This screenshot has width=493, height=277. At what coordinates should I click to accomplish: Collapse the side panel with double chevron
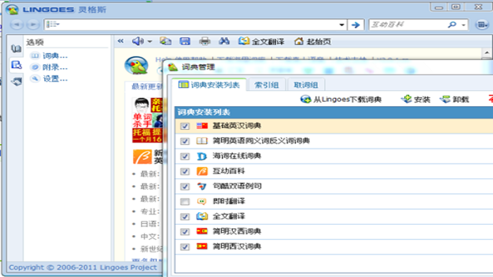click(x=121, y=41)
